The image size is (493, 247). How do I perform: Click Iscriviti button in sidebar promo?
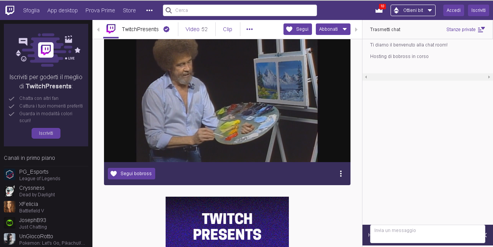pyautogui.click(x=46, y=133)
